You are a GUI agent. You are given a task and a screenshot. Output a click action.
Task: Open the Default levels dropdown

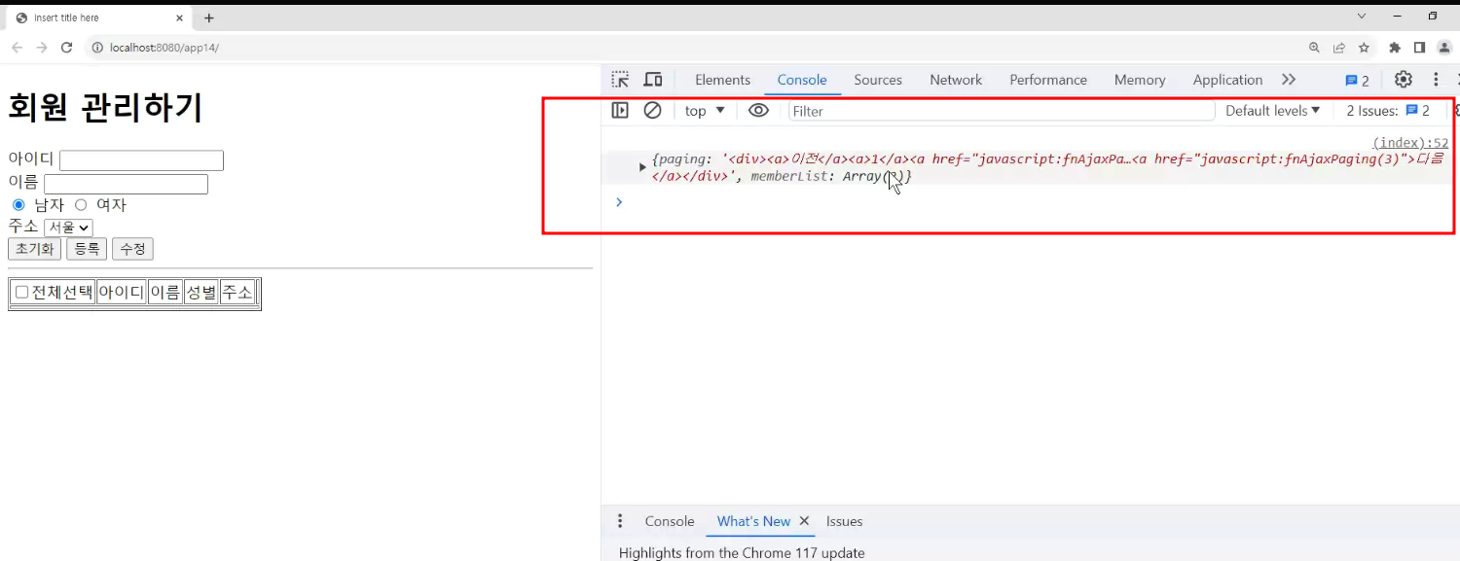(x=1272, y=111)
